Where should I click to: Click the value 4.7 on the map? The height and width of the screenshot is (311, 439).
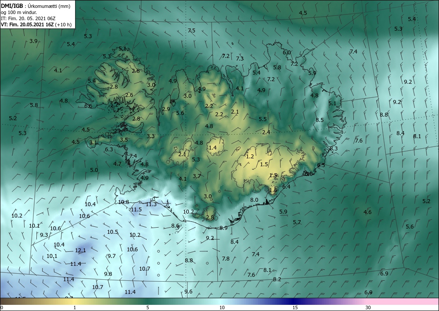pos(117,164)
